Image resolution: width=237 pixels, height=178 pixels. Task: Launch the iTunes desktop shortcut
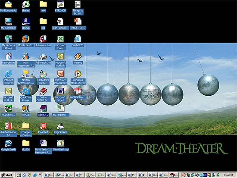[26, 6]
